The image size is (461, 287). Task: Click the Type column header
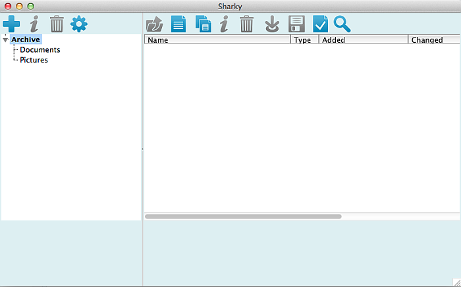[x=304, y=40]
